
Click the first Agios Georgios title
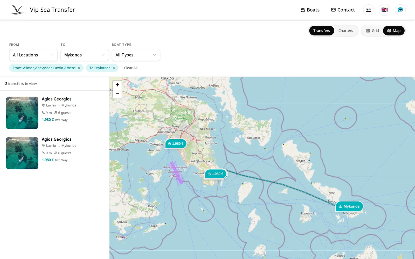[x=57, y=99]
